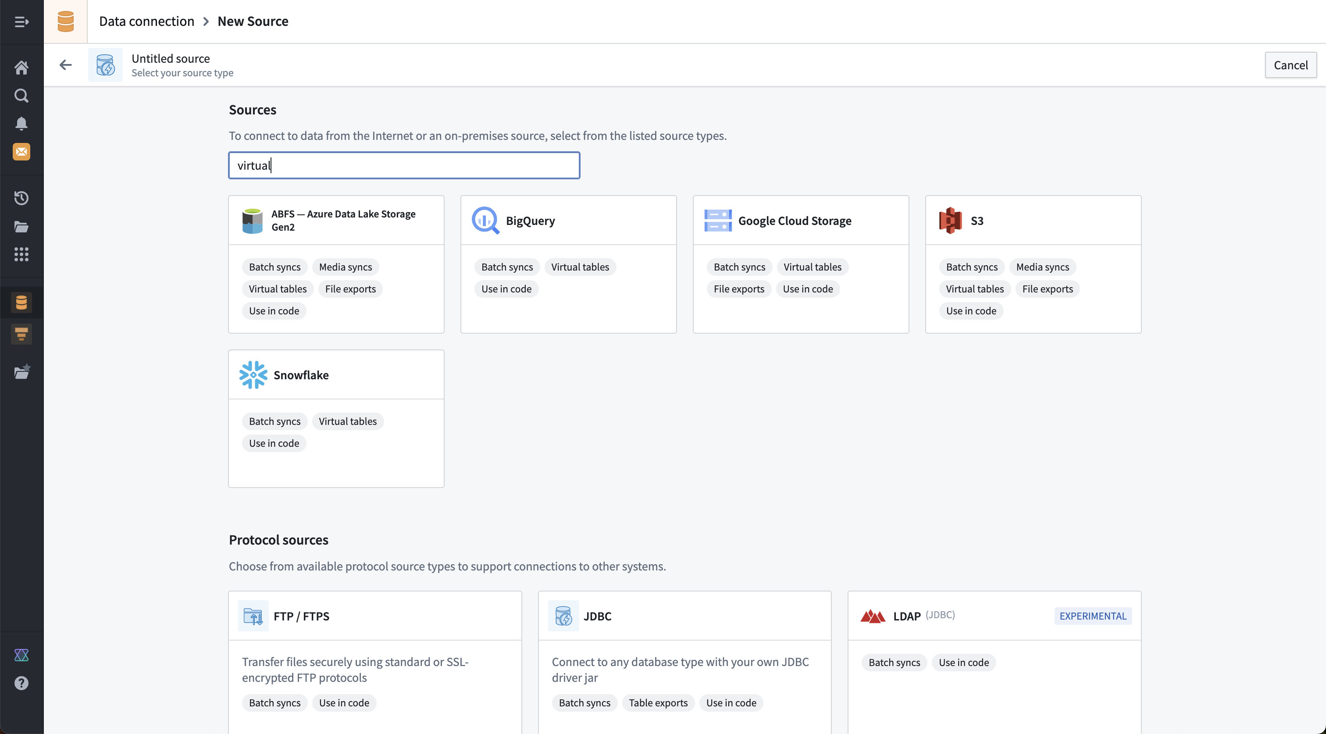Click Media syncs tag in S3 card

[1042, 267]
